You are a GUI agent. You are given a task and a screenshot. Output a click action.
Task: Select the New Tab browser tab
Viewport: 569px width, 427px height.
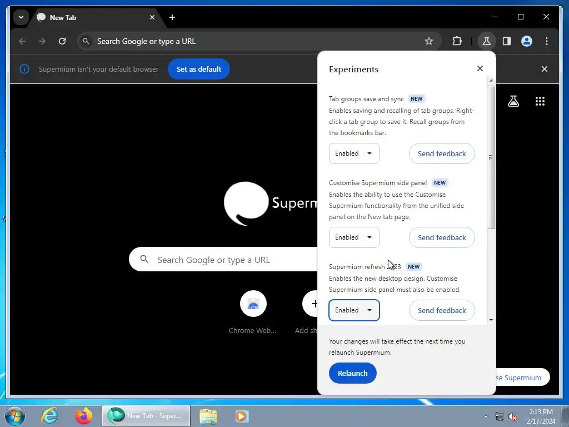tap(96, 17)
